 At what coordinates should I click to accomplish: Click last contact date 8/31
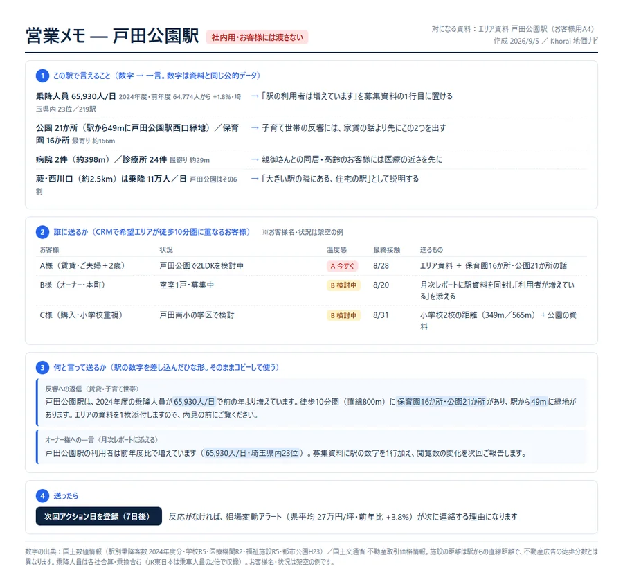(381, 315)
